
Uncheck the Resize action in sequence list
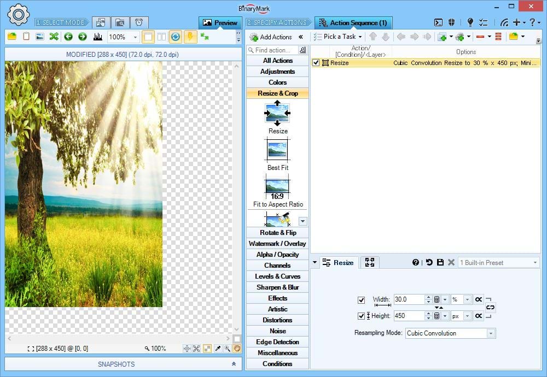[x=316, y=63]
